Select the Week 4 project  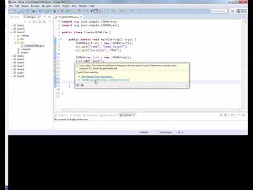[19, 63]
